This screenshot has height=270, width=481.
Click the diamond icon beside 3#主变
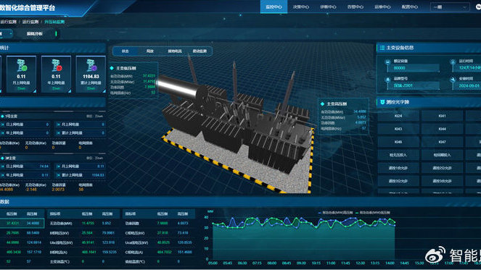point(2,159)
